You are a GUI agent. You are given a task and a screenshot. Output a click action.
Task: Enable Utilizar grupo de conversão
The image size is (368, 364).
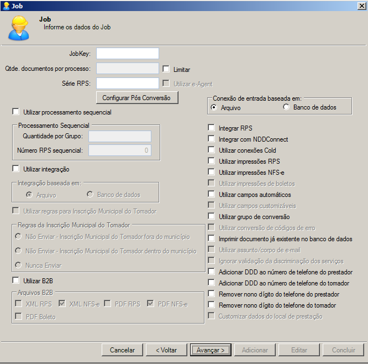coord(211,216)
